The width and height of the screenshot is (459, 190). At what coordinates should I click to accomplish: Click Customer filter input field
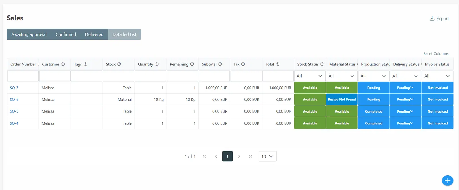(x=55, y=76)
